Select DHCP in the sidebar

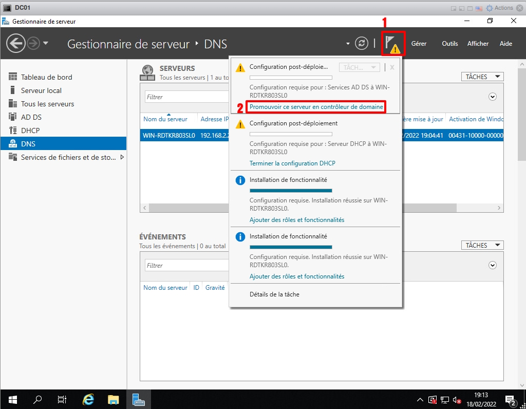[30, 131]
